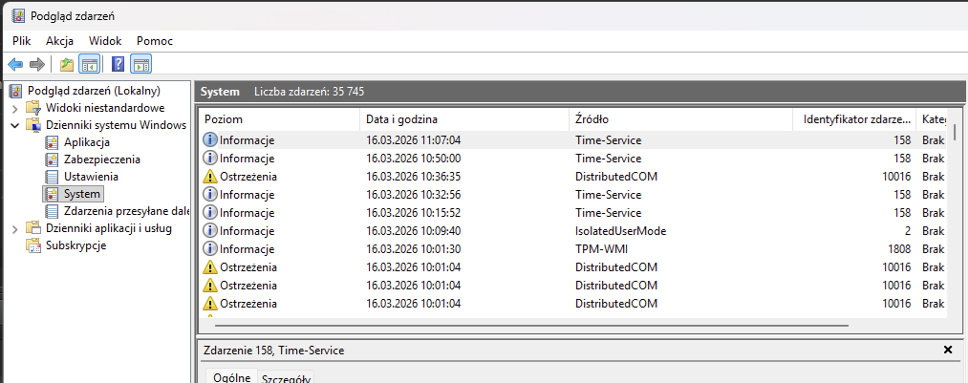Expand Widoki niestandardowe node

tap(15, 108)
